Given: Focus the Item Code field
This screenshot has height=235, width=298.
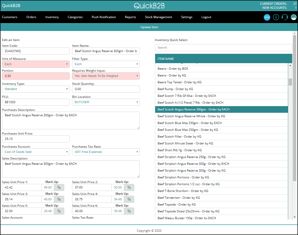Looking at the screenshot, I should [36, 51].
